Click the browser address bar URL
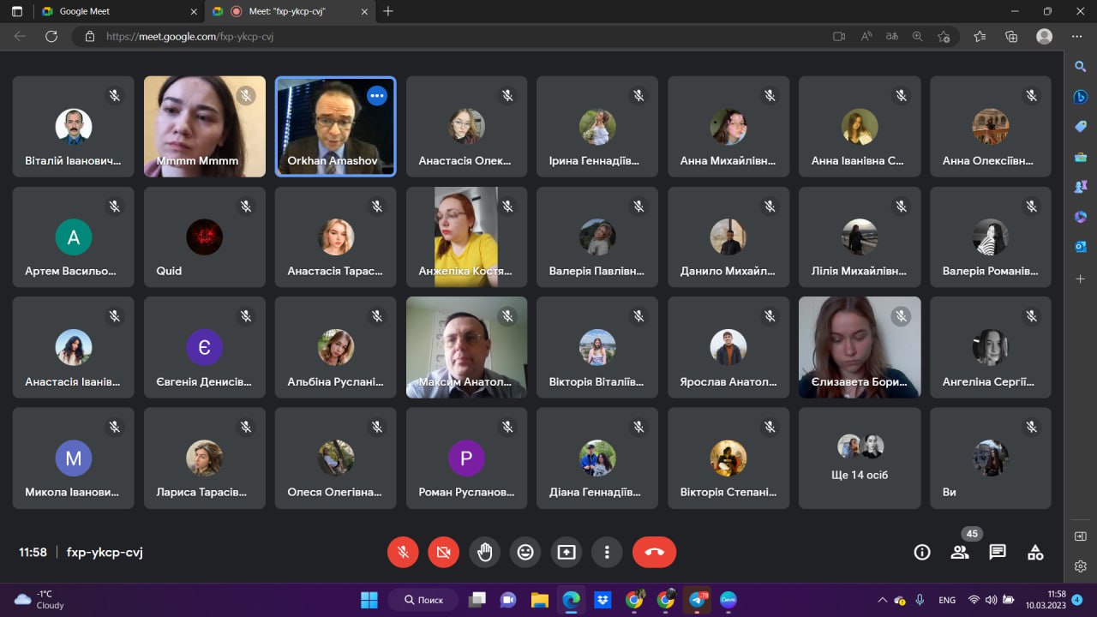Screen dimensions: 1097x617 pos(190,37)
